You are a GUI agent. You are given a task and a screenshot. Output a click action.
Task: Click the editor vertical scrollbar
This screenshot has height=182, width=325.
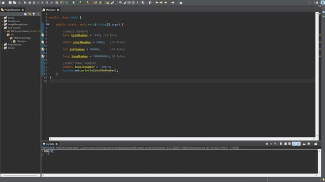[317, 74]
